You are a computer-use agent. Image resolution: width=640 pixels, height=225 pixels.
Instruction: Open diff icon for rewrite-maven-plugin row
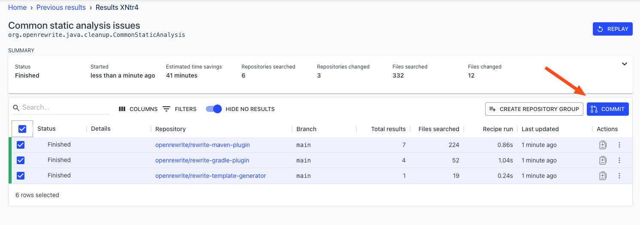[603, 145]
